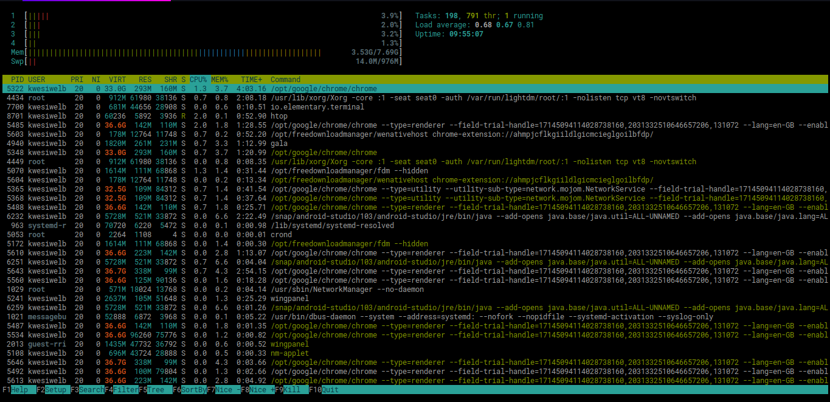830x402 pixels.
Task: Select the nm-applet process row
Action: (x=415, y=353)
